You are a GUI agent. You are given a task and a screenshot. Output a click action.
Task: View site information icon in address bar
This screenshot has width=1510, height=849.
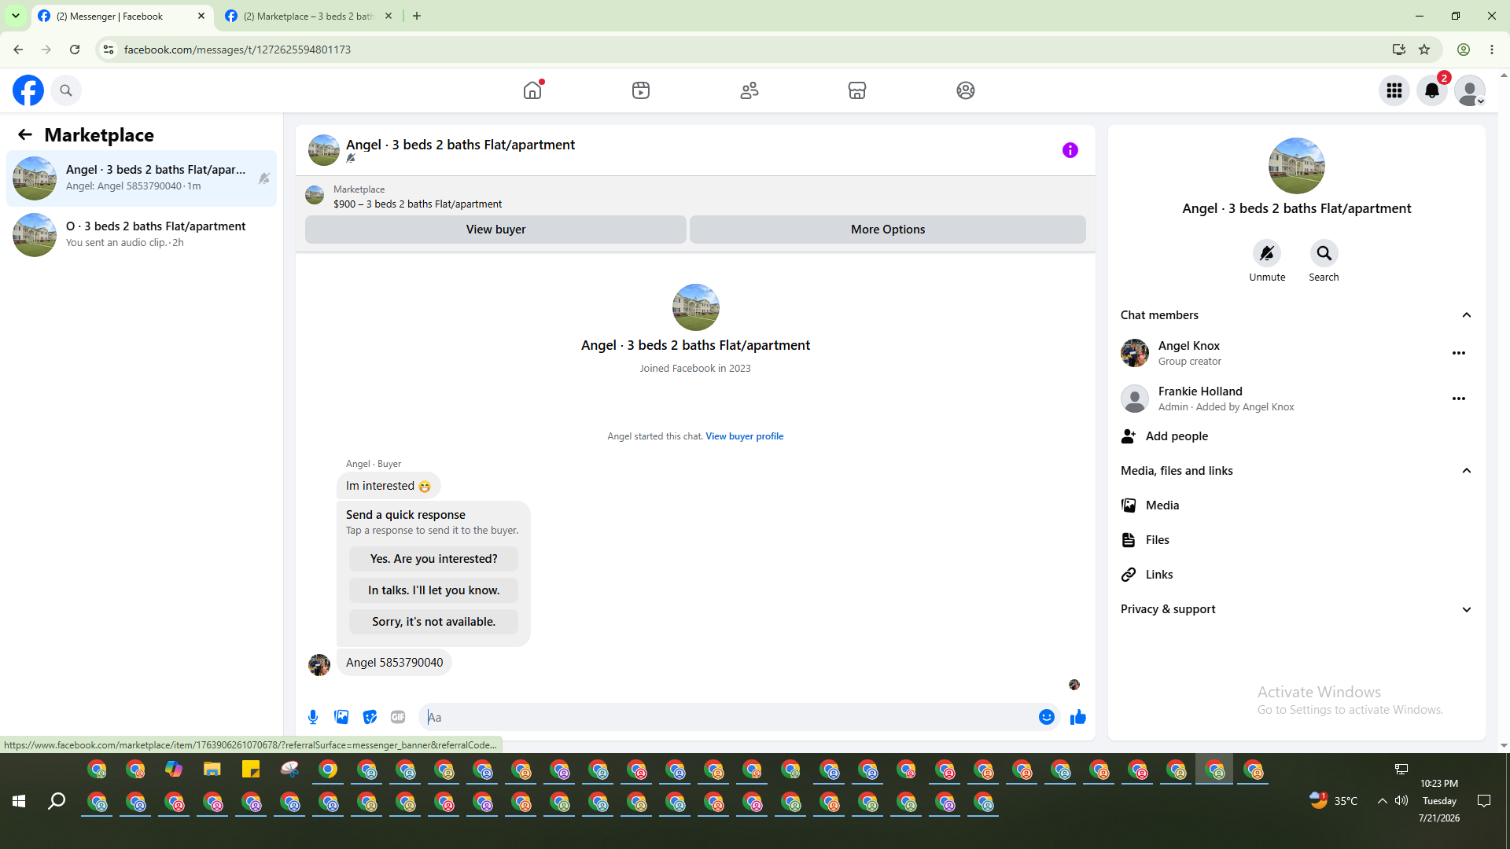[x=109, y=50]
